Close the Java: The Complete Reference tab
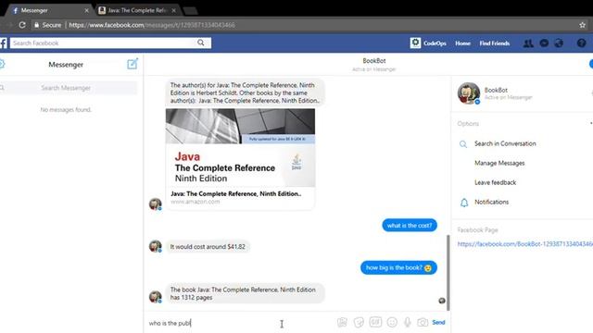593x333 pixels. coord(173,10)
